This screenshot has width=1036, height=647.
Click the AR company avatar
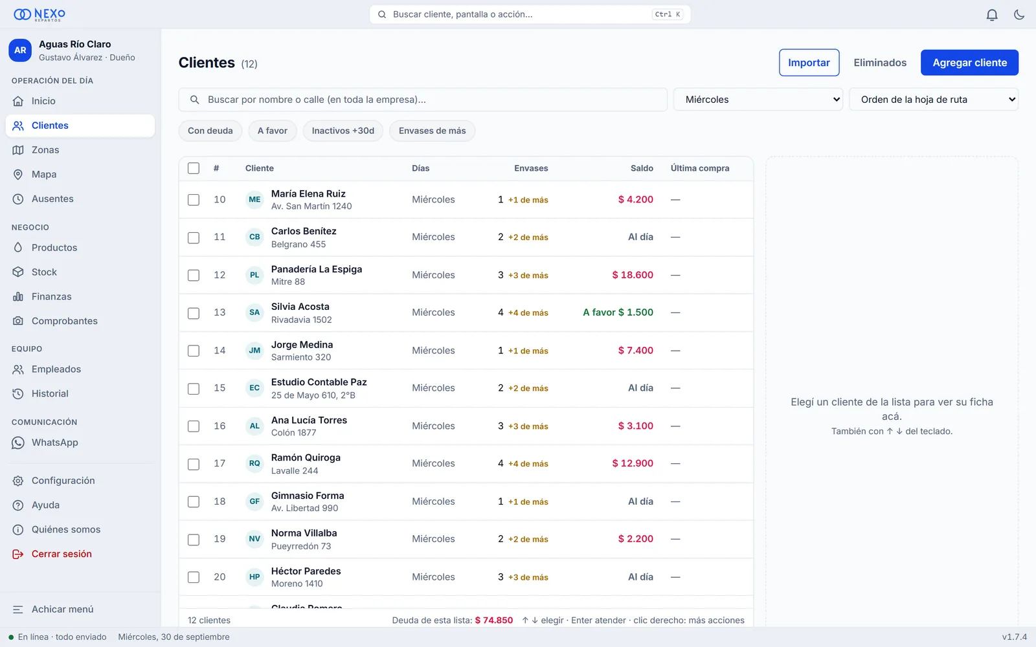coord(20,50)
